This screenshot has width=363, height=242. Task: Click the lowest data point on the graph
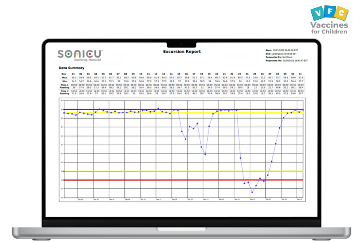[252, 192]
